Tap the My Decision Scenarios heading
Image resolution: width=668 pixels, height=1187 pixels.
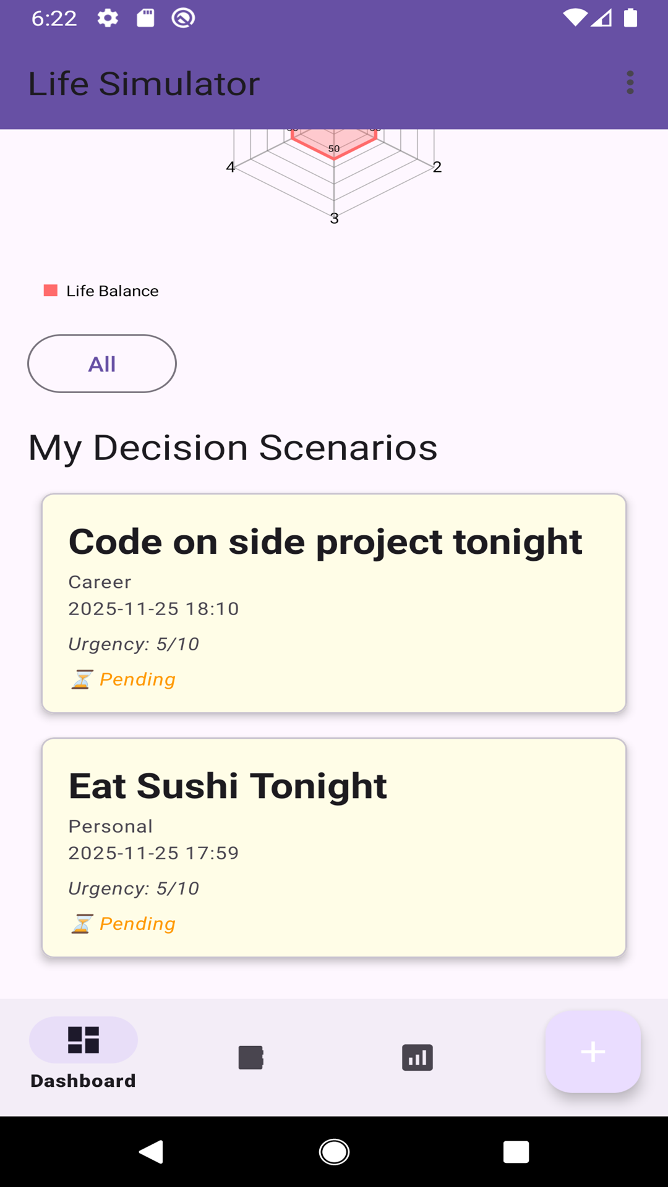[x=233, y=447]
